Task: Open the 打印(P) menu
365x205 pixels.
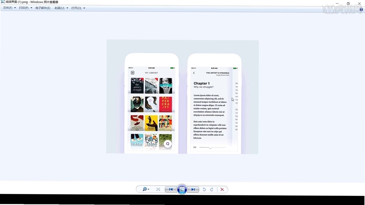Action: [24, 8]
